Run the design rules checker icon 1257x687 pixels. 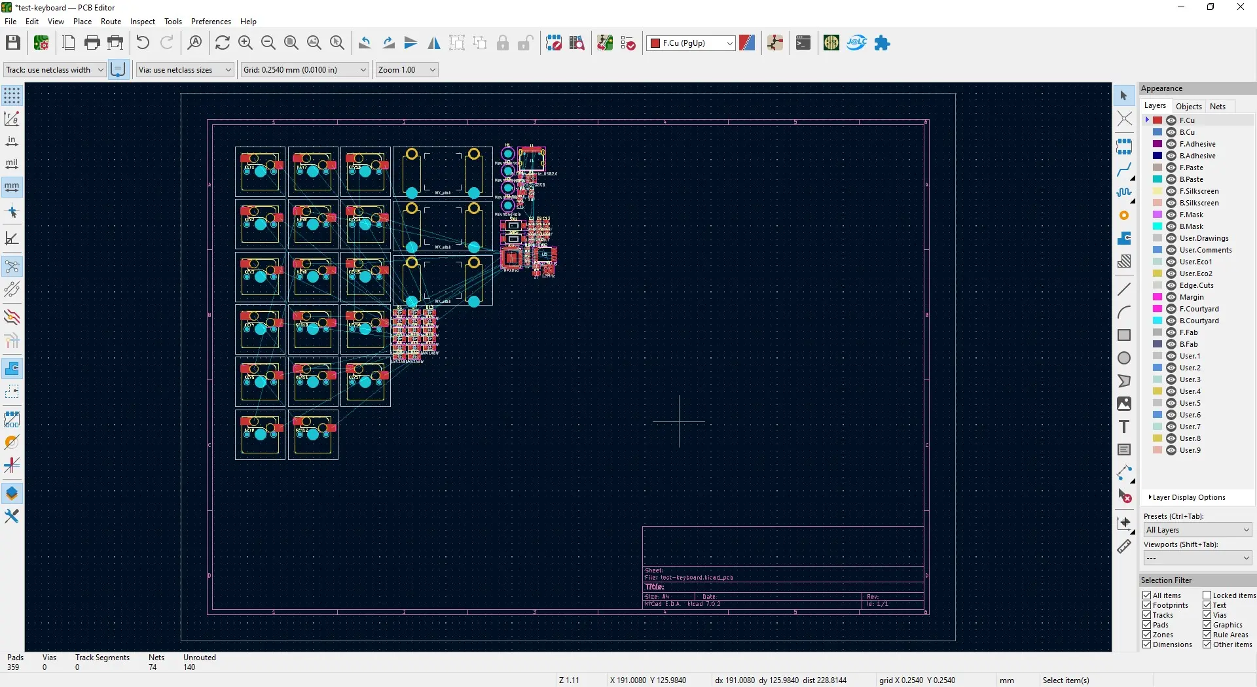coord(628,43)
